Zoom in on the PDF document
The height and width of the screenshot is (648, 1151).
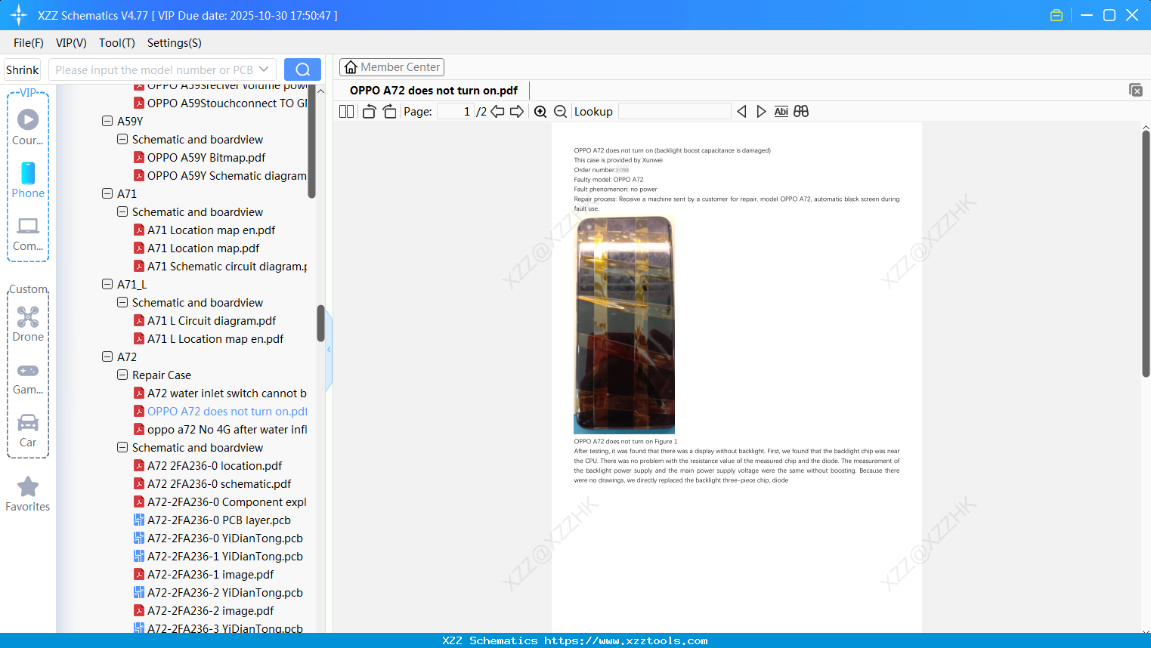coord(540,112)
